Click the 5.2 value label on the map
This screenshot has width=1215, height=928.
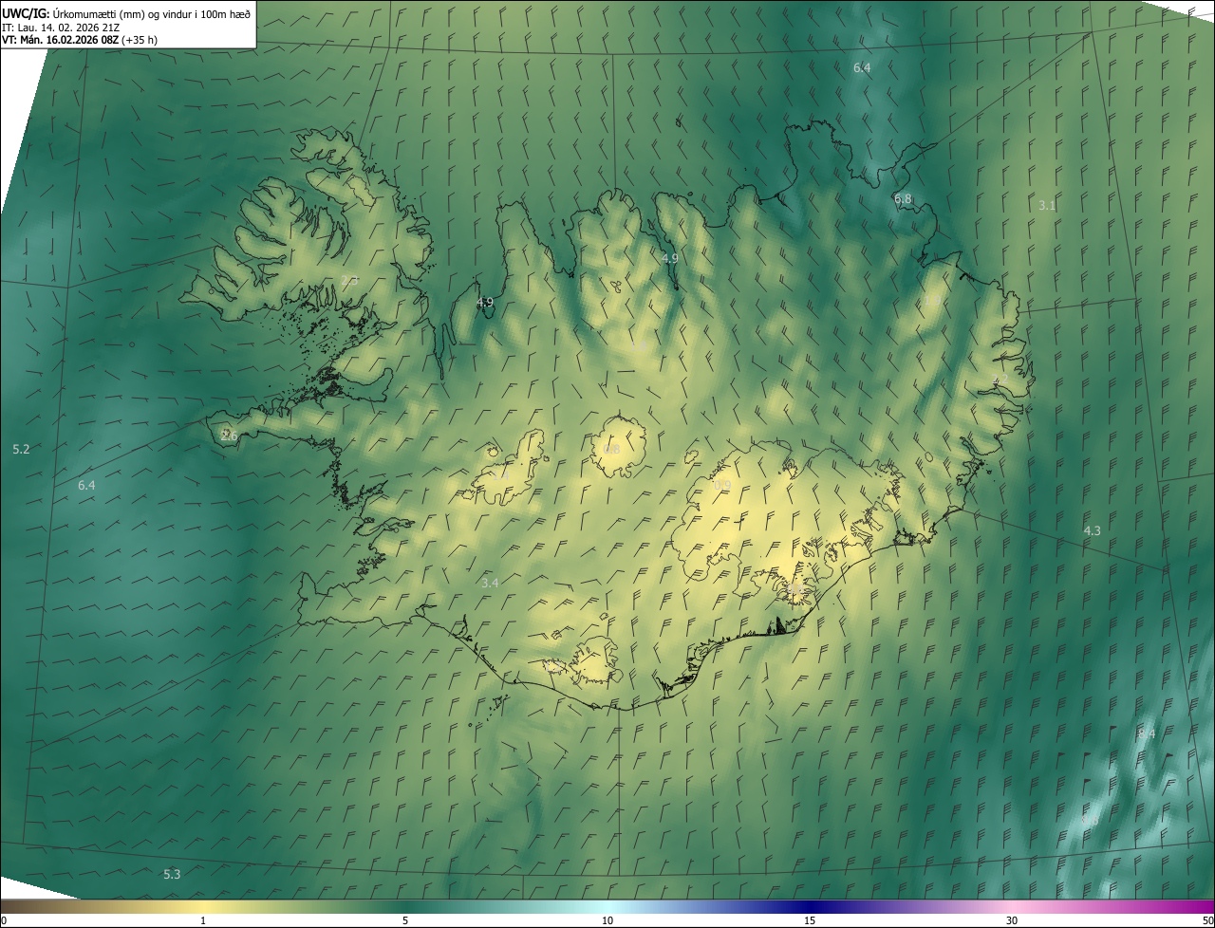pyautogui.click(x=21, y=449)
